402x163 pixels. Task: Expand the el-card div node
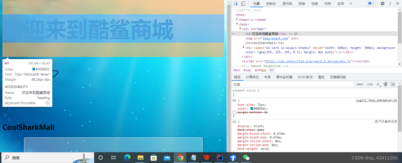click(x=244, y=47)
